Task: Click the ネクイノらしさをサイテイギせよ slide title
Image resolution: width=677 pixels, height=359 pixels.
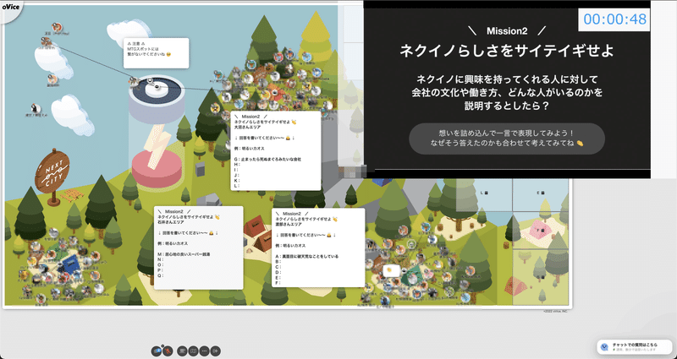Action: coord(506,51)
